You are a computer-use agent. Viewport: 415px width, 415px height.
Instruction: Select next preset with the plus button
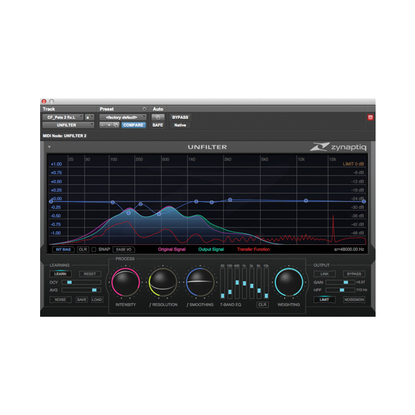point(109,125)
